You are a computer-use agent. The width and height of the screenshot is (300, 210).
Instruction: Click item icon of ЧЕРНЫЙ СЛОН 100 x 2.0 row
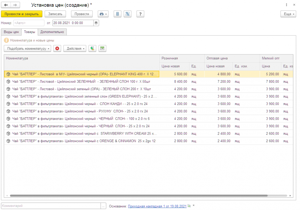point(8,119)
